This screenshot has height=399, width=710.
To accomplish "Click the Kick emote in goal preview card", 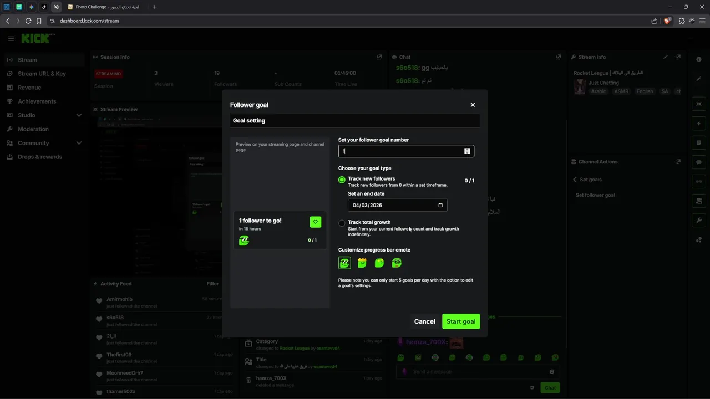I will 244,241.
